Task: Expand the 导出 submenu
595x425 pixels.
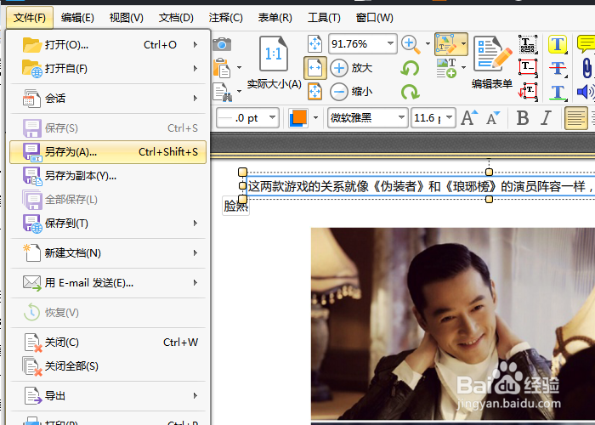Action: click(x=108, y=396)
